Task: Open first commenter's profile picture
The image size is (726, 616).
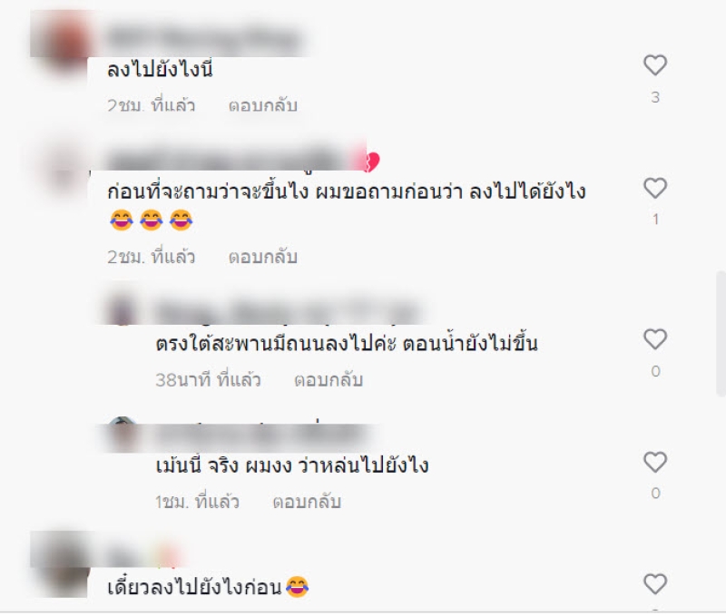Action: click(63, 43)
